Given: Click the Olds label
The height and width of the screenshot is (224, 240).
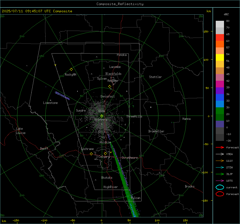Looking at the screenshot, I should (102, 111).
